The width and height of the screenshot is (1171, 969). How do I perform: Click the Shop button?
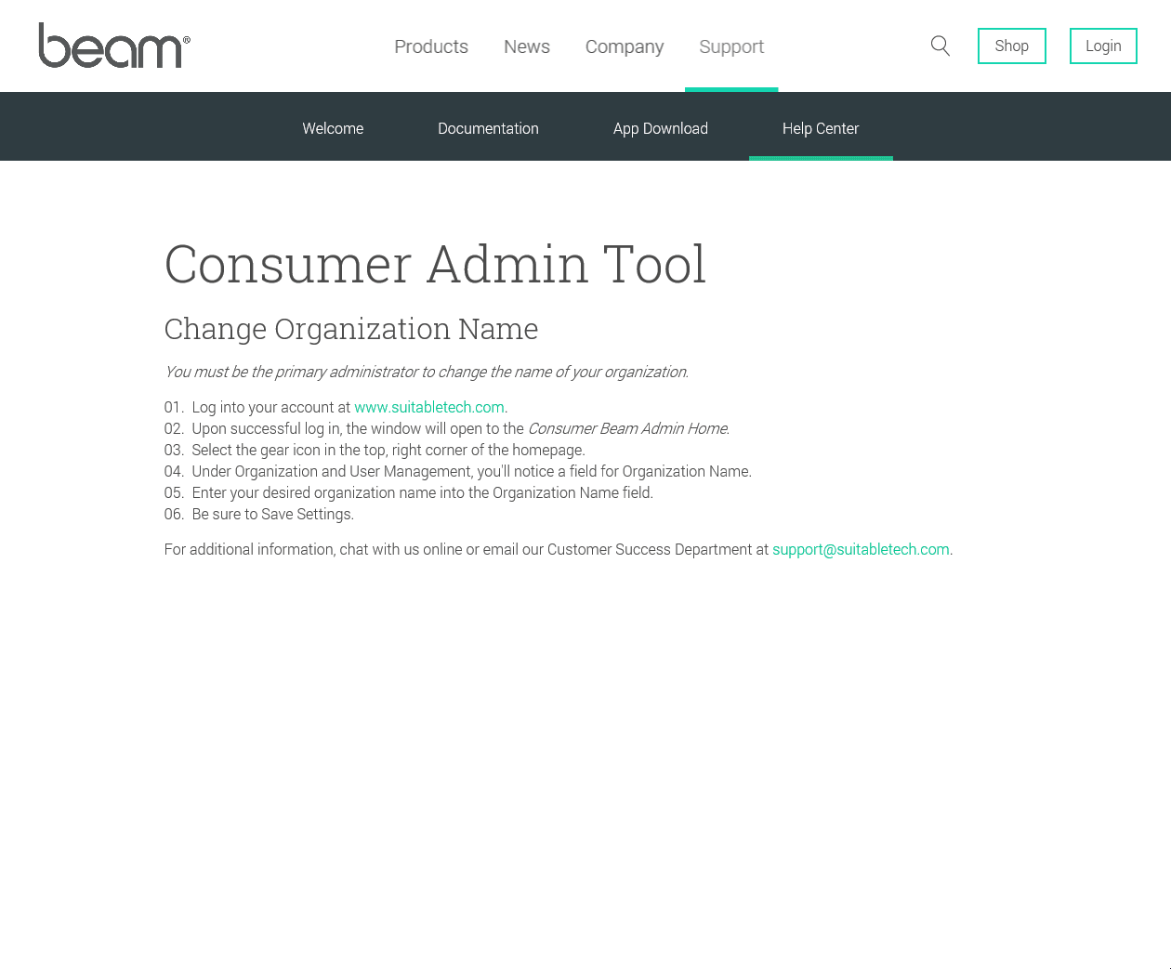pyautogui.click(x=1012, y=46)
